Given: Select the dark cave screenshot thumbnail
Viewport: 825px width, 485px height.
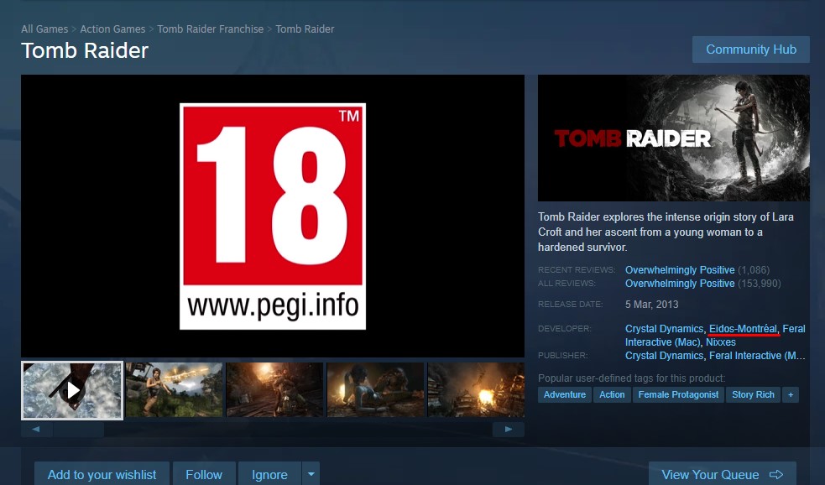Looking at the screenshot, I should 274,390.
